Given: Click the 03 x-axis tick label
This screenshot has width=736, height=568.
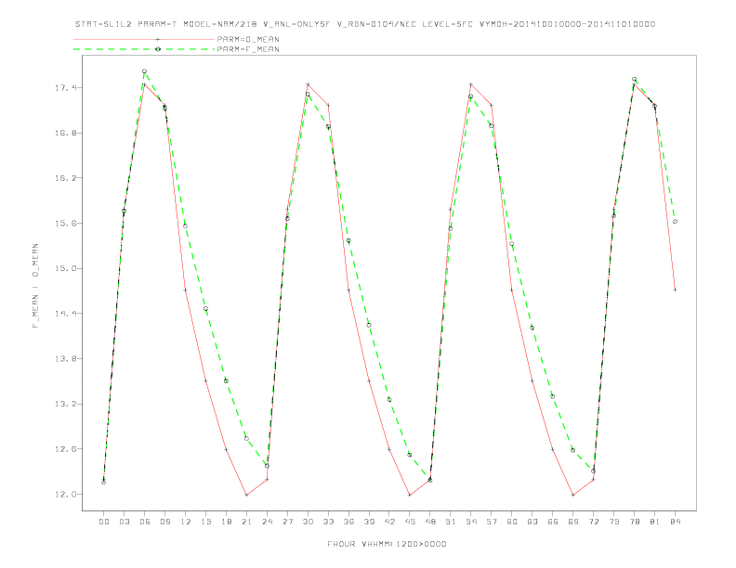Looking at the screenshot, I should click(124, 522).
